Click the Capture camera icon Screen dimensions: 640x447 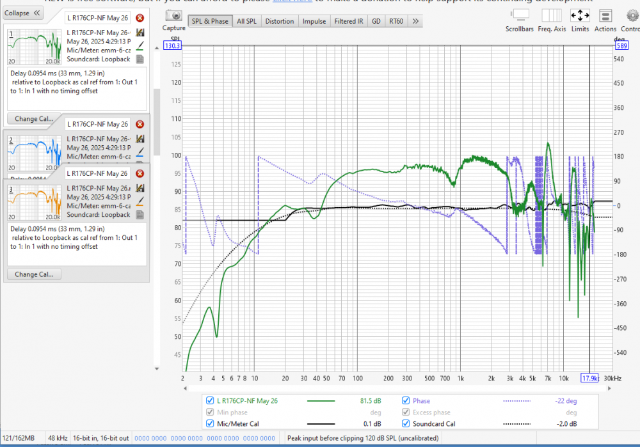[173, 16]
